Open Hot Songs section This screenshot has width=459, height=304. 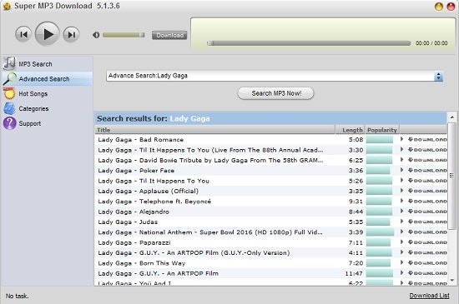coord(48,94)
